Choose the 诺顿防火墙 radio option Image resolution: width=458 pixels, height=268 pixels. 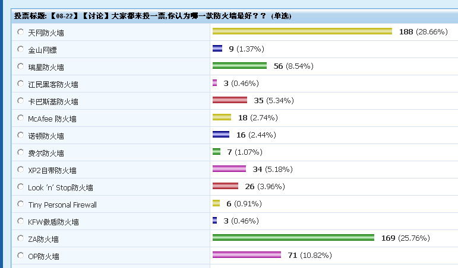[x=21, y=135]
